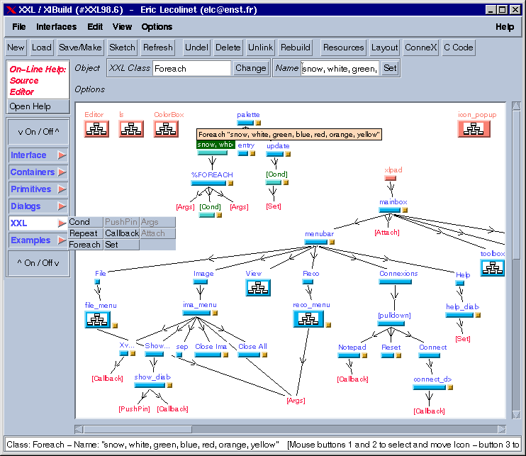Click the horizontal scrollbar thumb
526x456 pixels.
click(138, 430)
